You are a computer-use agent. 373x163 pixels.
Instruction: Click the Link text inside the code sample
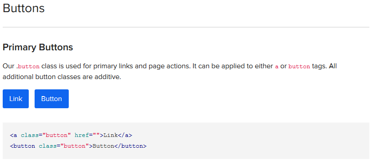point(111,136)
